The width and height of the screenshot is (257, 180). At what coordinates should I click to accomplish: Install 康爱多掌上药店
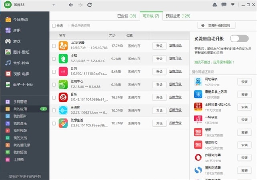pos(245,94)
